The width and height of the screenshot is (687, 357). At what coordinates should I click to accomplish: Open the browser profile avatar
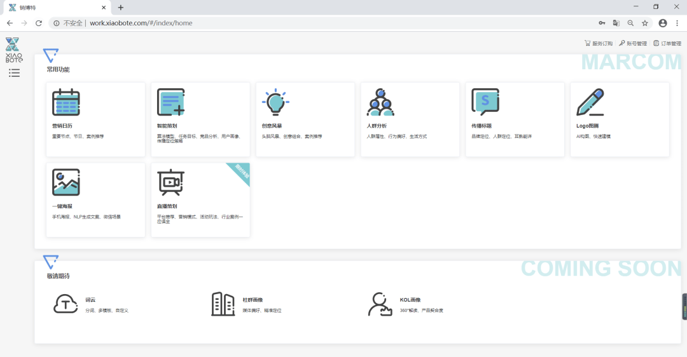coord(663,24)
